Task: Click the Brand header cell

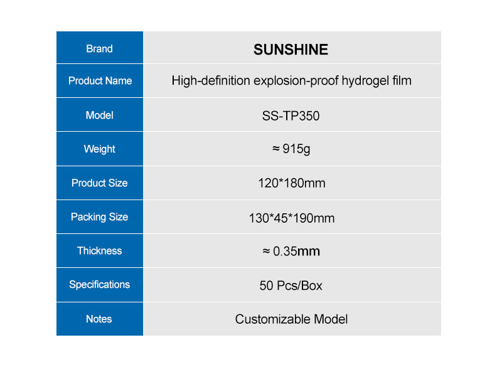Action: pyautogui.click(x=99, y=49)
